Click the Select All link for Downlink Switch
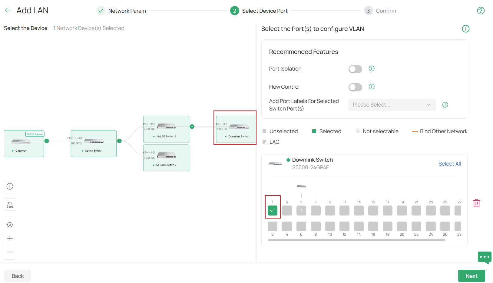 [450, 163]
